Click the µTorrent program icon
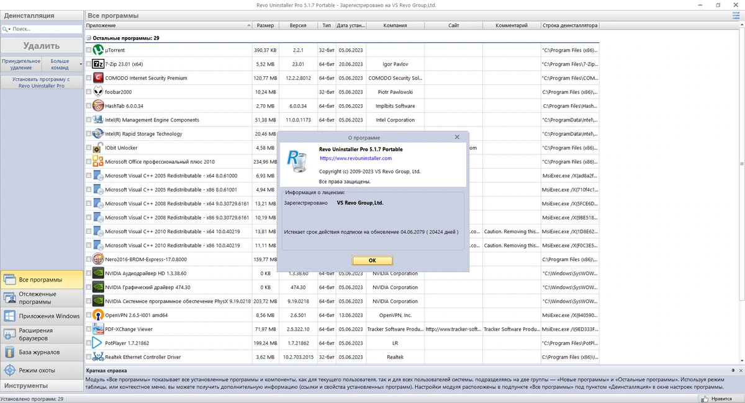Image resolution: width=745 pixels, height=403 pixels. pyautogui.click(x=98, y=50)
